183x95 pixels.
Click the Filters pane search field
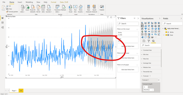click(128, 24)
